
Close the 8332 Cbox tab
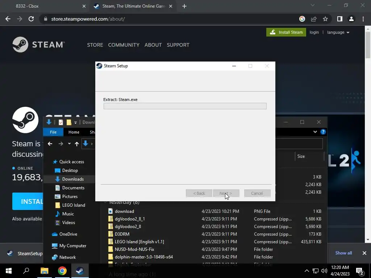(84, 7)
